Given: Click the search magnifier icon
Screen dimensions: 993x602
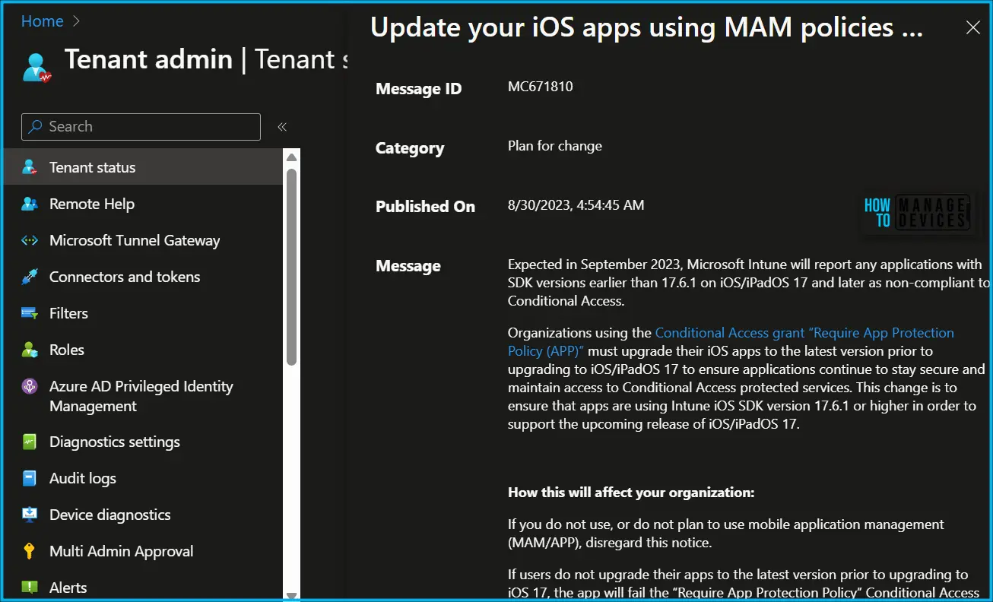Looking at the screenshot, I should click(35, 127).
